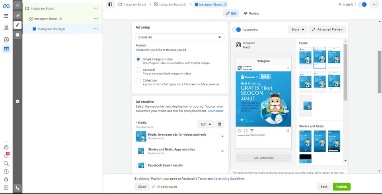The image size is (382, 194).
Task: Click the Close button
Action: tap(142, 187)
